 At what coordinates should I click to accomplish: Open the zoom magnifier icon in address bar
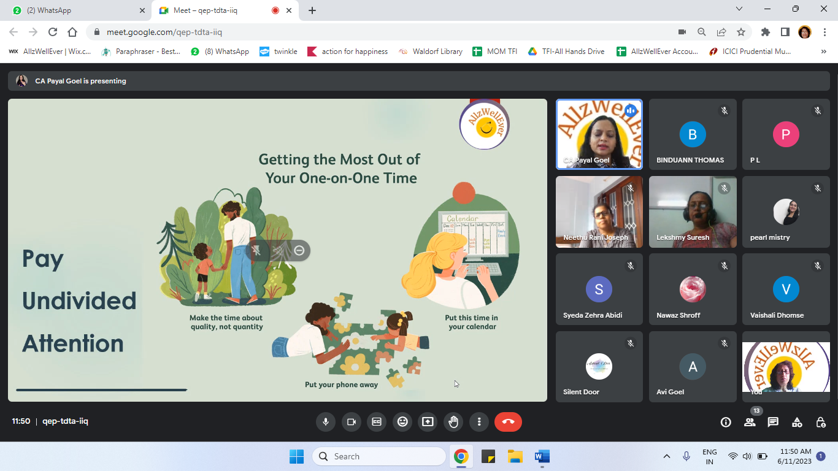702,32
